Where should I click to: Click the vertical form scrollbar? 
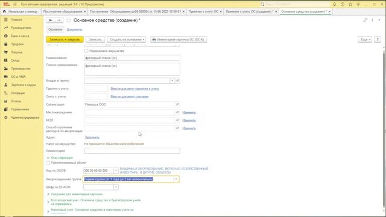coord(384,128)
